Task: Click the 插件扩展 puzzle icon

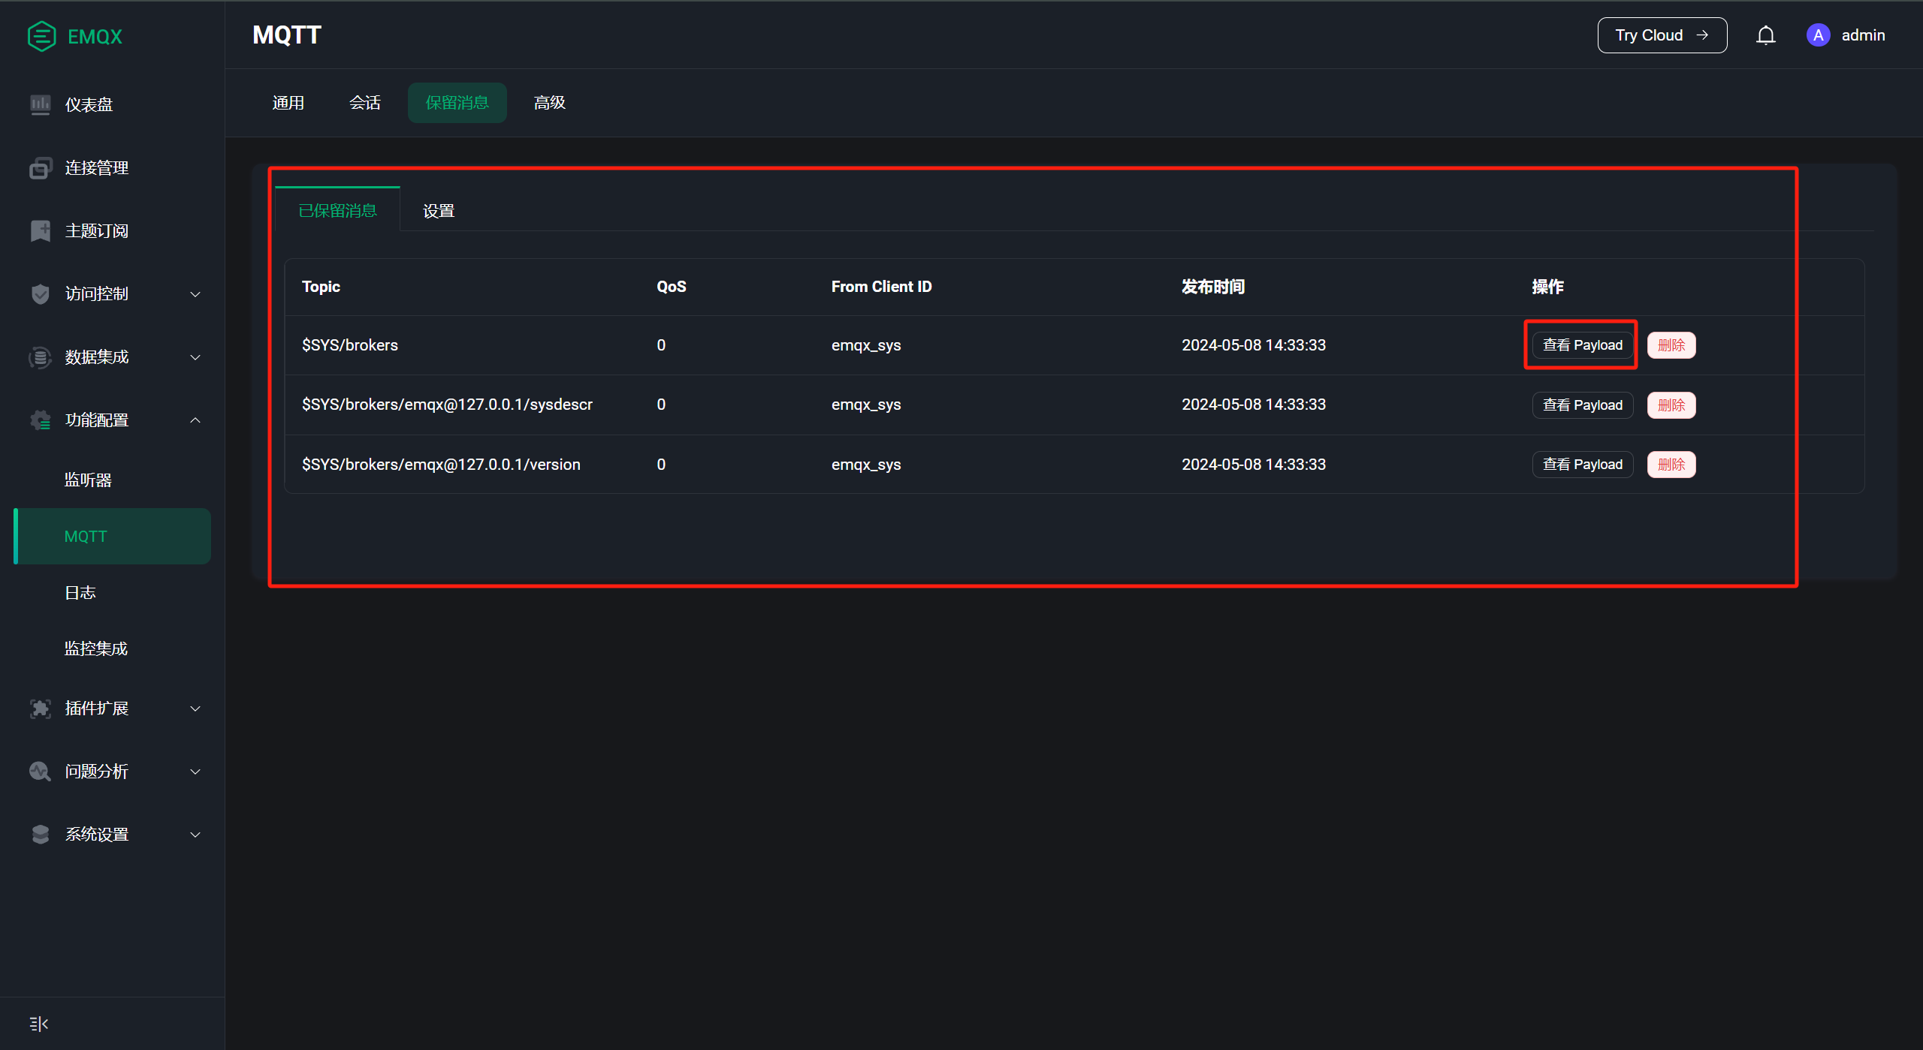Action: click(x=41, y=708)
